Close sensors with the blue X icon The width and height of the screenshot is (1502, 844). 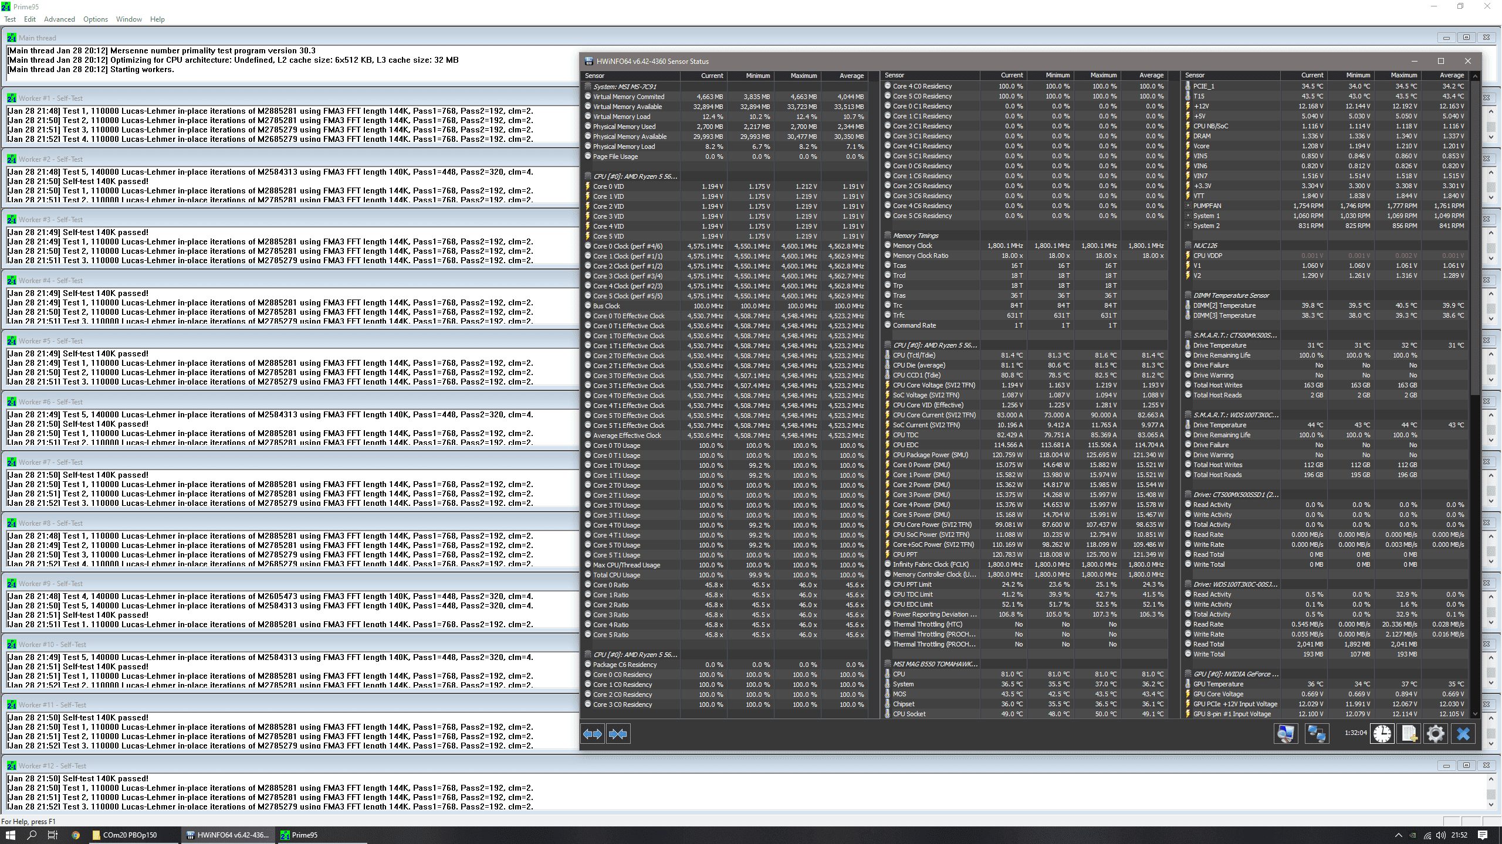click(1463, 734)
